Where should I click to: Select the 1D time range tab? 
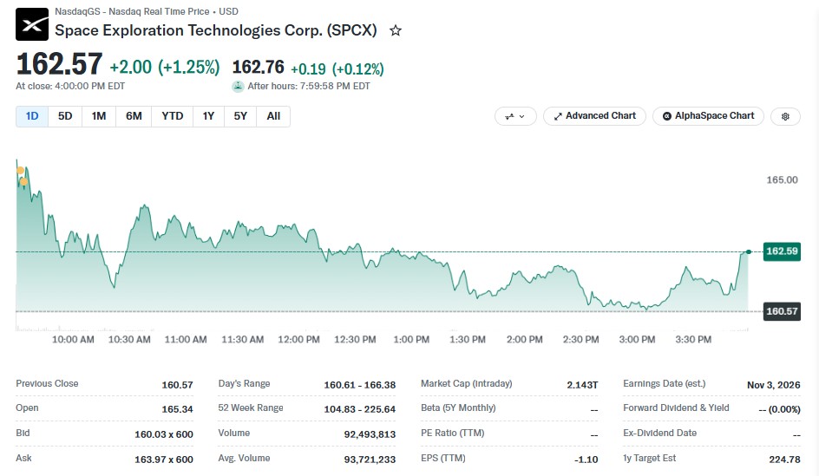click(32, 116)
